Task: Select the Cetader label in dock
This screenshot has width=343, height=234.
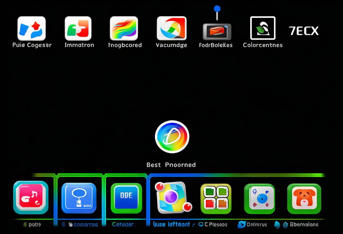Action: pyautogui.click(x=124, y=224)
